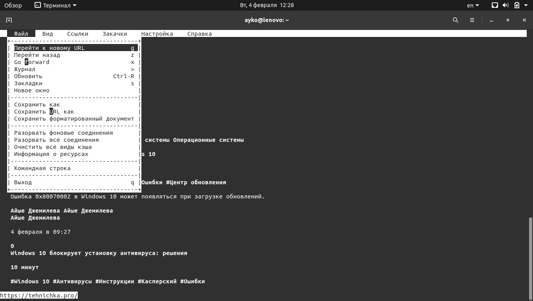Click Обзор activities button
Viewport: 533px width, 301px height.
coord(13,6)
